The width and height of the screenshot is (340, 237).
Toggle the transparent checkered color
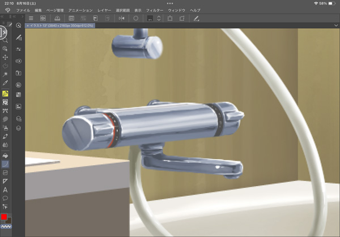(x=5, y=226)
